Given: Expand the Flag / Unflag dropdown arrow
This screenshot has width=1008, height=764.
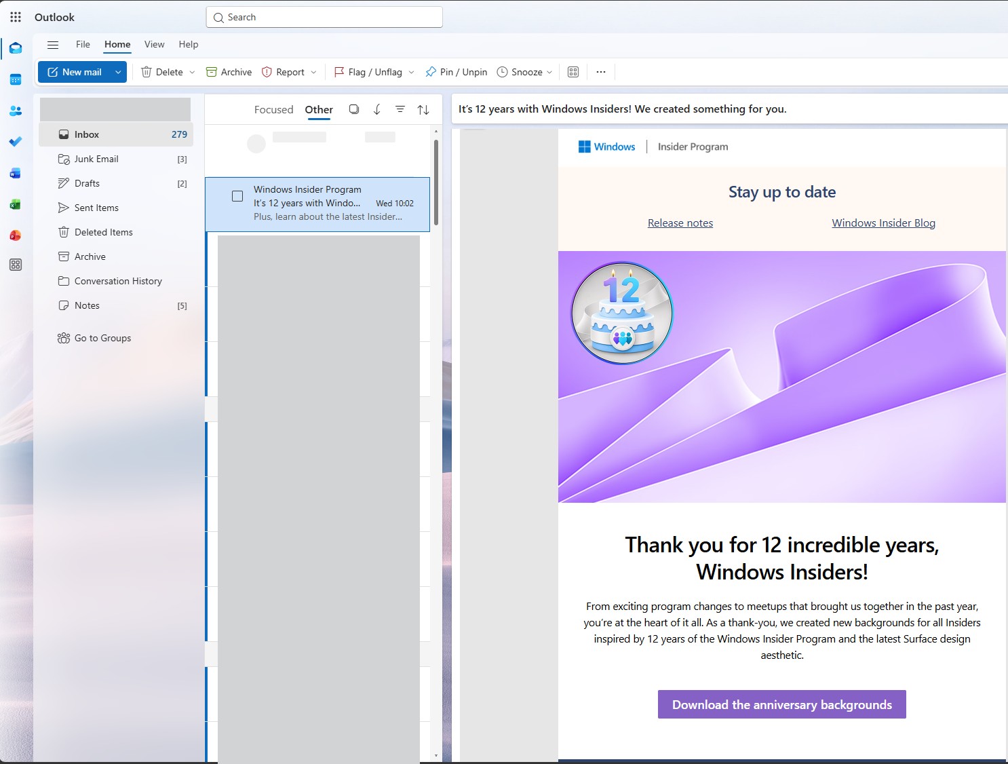Looking at the screenshot, I should point(411,72).
